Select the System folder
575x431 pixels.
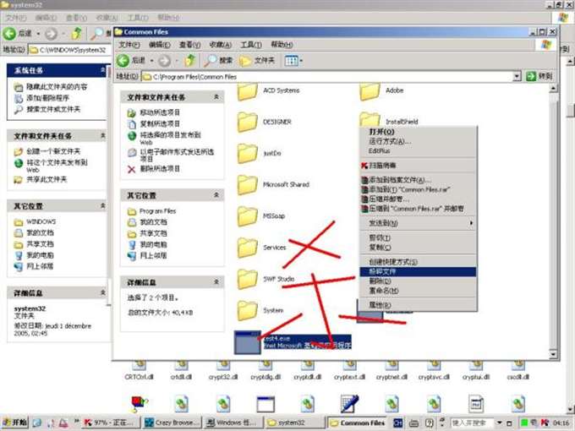click(260, 311)
